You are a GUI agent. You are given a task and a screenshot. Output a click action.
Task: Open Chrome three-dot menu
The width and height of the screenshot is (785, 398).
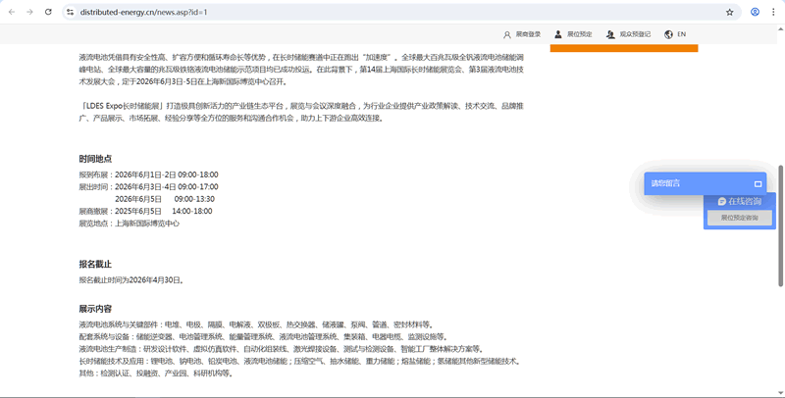tap(774, 12)
